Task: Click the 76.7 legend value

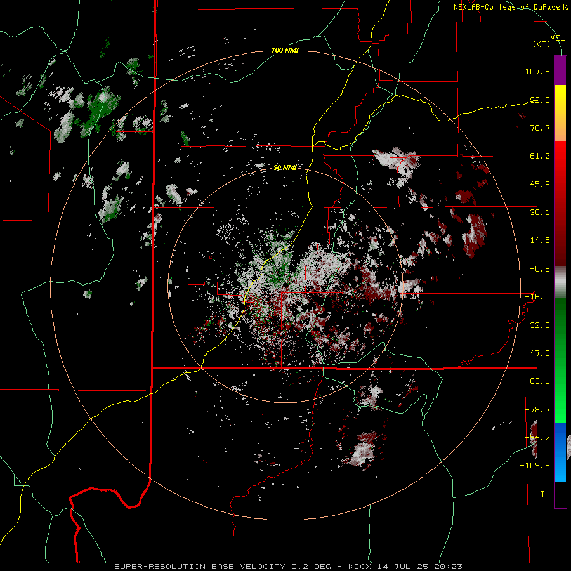Action: click(540, 128)
